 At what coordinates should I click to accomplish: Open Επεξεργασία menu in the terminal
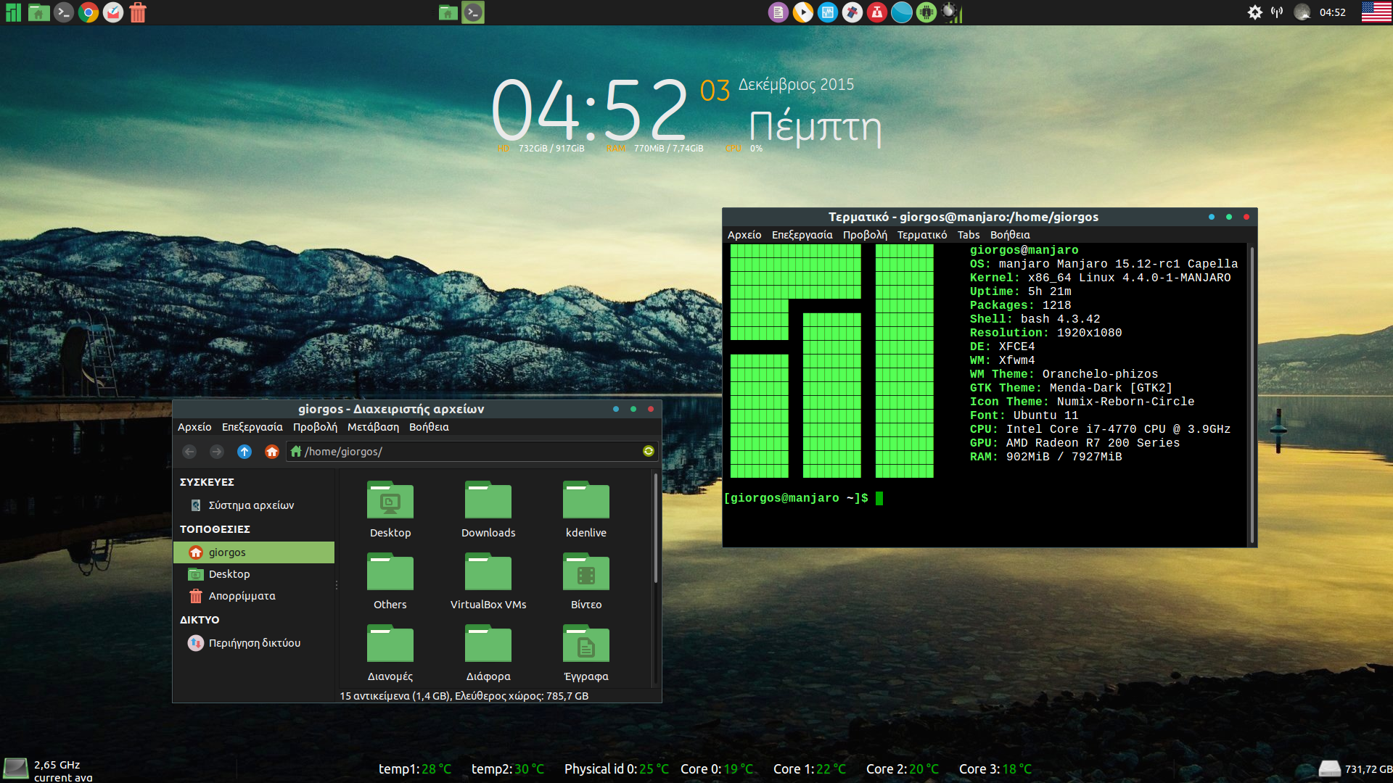802,235
